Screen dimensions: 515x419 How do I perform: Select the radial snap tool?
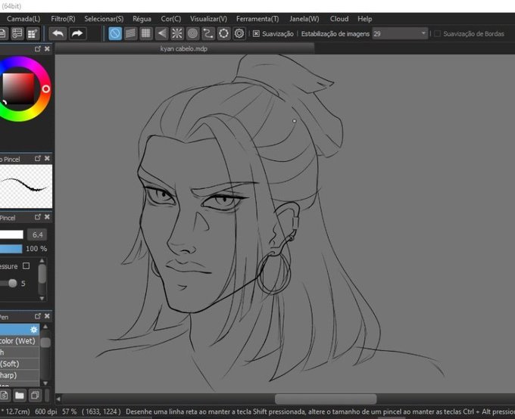tap(177, 33)
